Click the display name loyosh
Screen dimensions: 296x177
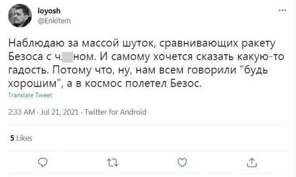click(49, 11)
